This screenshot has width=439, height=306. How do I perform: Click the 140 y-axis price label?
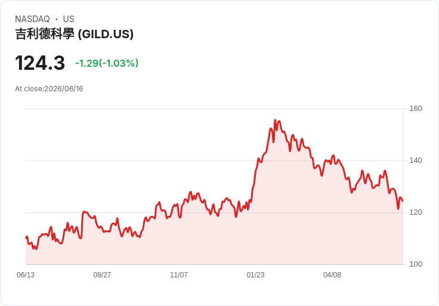click(416, 160)
